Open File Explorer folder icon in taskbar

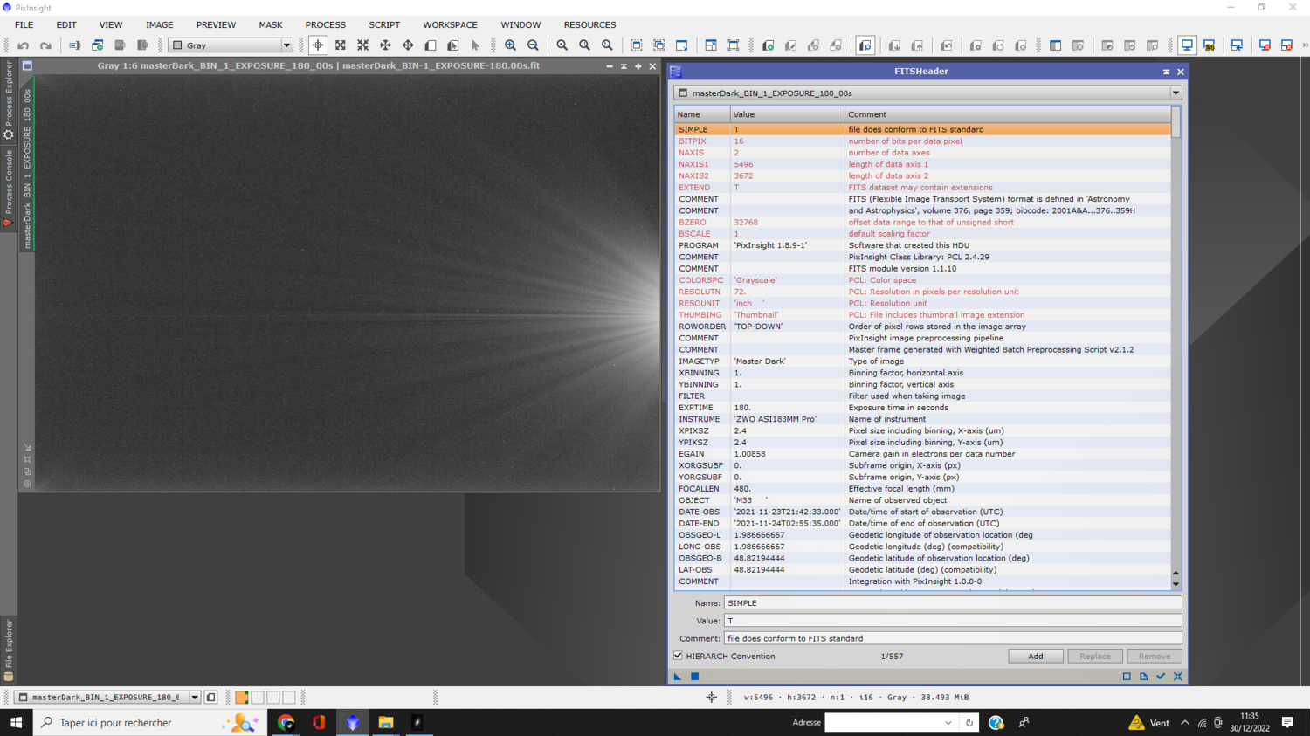pyautogui.click(x=386, y=723)
